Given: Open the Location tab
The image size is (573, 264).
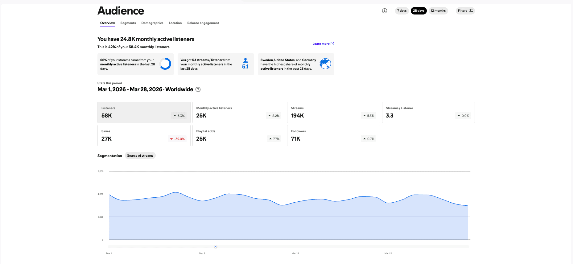Looking at the screenshot, I should point(175,23).
